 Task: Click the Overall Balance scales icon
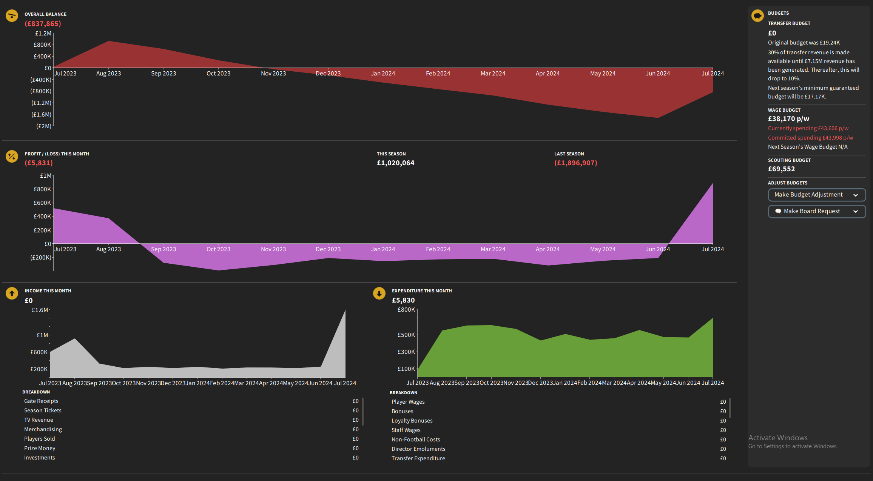(x=12, y=16)
